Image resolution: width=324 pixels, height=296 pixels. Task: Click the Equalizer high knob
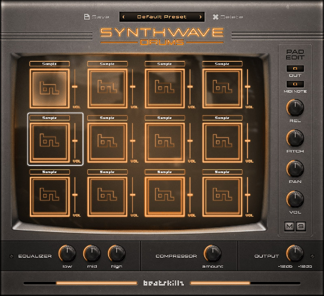[117, 253]
